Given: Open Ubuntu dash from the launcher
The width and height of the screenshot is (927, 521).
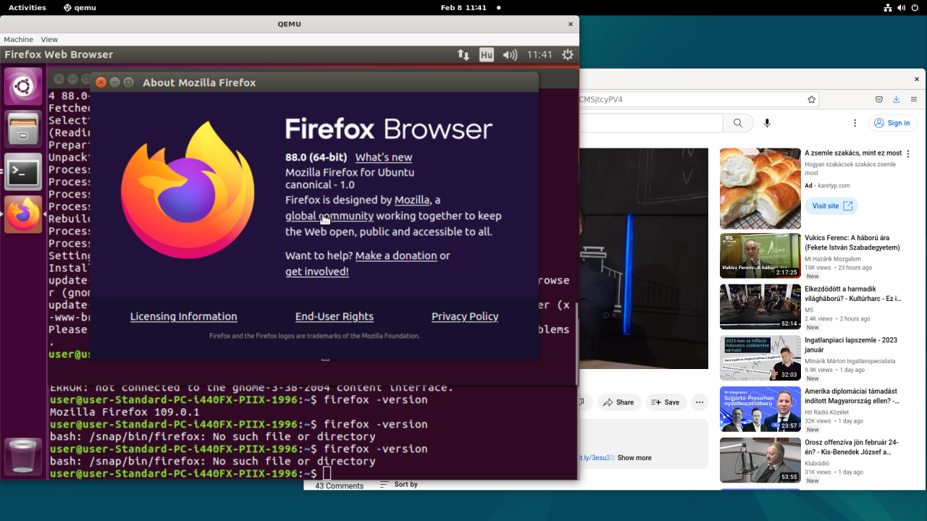Looking at the screenshot, I should coord(23,87).
